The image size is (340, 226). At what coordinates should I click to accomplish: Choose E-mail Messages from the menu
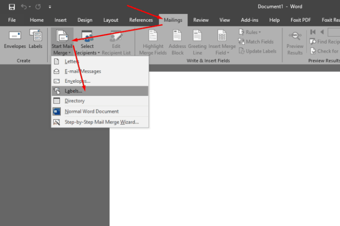[100, 71]
